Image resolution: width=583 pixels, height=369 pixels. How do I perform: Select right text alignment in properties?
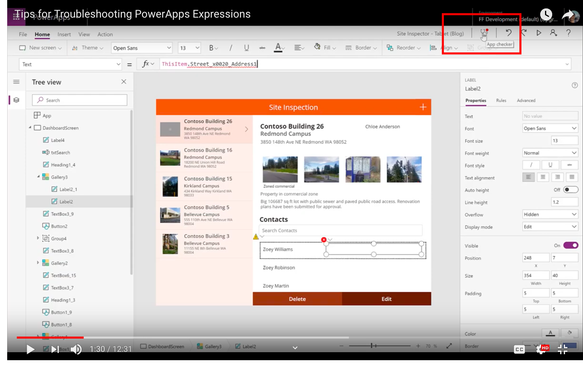click(557, 177)
